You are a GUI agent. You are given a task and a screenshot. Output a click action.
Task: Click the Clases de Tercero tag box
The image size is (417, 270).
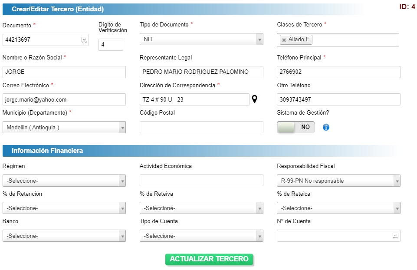pyautogui.click(x=338, y=40)
